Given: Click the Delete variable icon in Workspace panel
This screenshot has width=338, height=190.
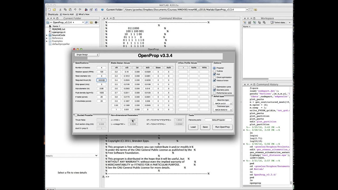Looking at the screenshot, I should (x=264, y=22).
